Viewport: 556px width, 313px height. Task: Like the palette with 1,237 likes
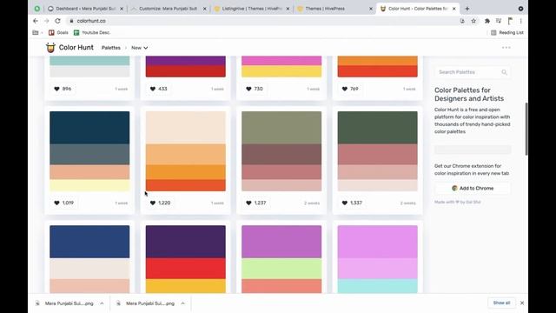coord(256,203)
